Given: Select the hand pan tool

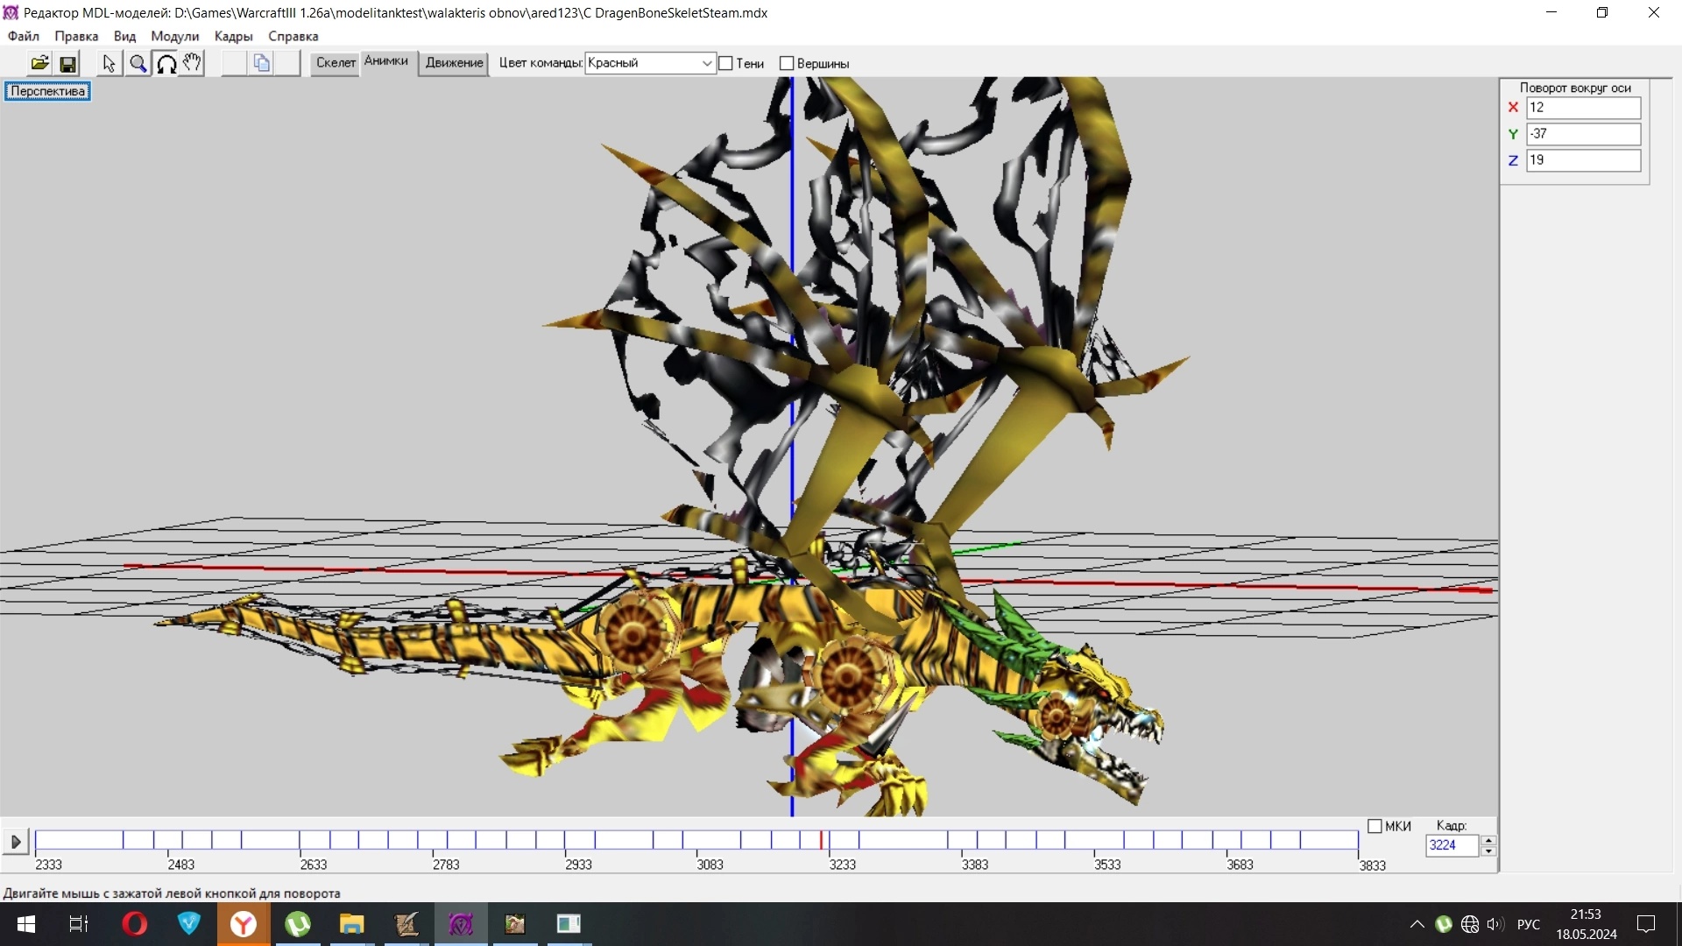Looking at the screenshot, I should click(x=193, y=63).
